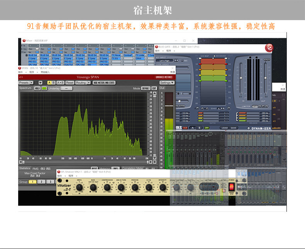
Task: Open the Routing dropdown in SPAN
Action: pyautogui.click(x=83, y=83)
